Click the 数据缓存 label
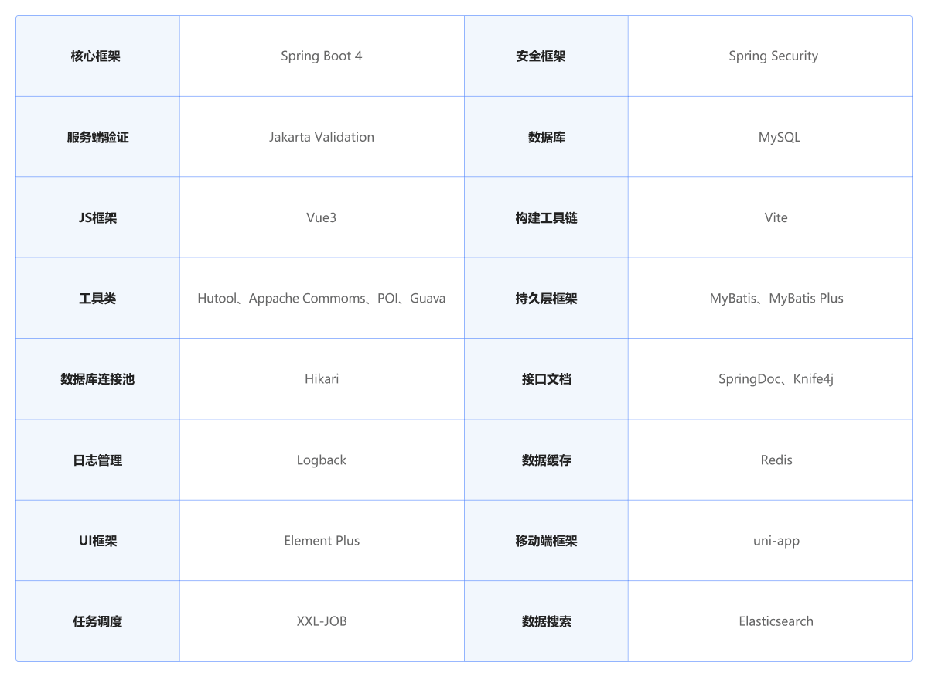 pyautogui.click(x=546, y=460)
